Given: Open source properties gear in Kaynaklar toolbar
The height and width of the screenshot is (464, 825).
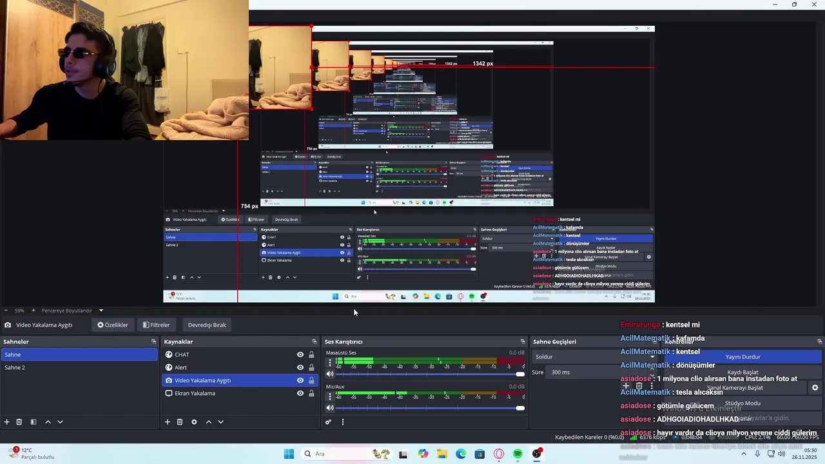Looking at the screenshot, I should tap(194, 422).
